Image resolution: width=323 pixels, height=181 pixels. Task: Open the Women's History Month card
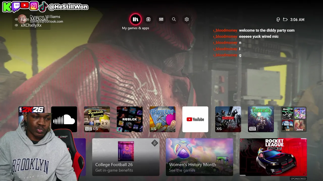199,157
